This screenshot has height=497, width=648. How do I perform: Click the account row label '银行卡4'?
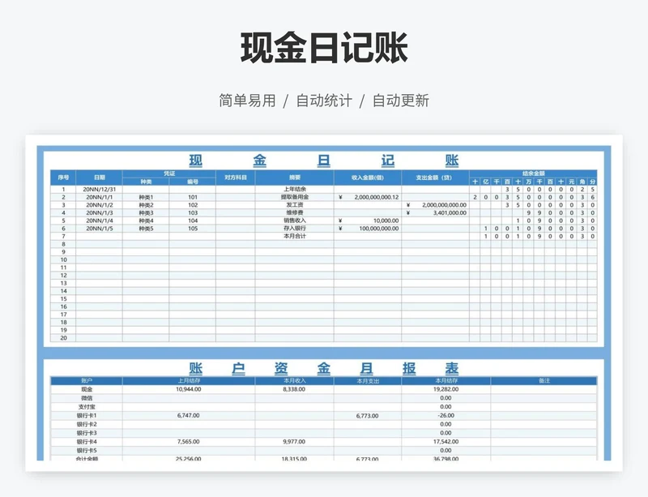[x=87, y=442]
